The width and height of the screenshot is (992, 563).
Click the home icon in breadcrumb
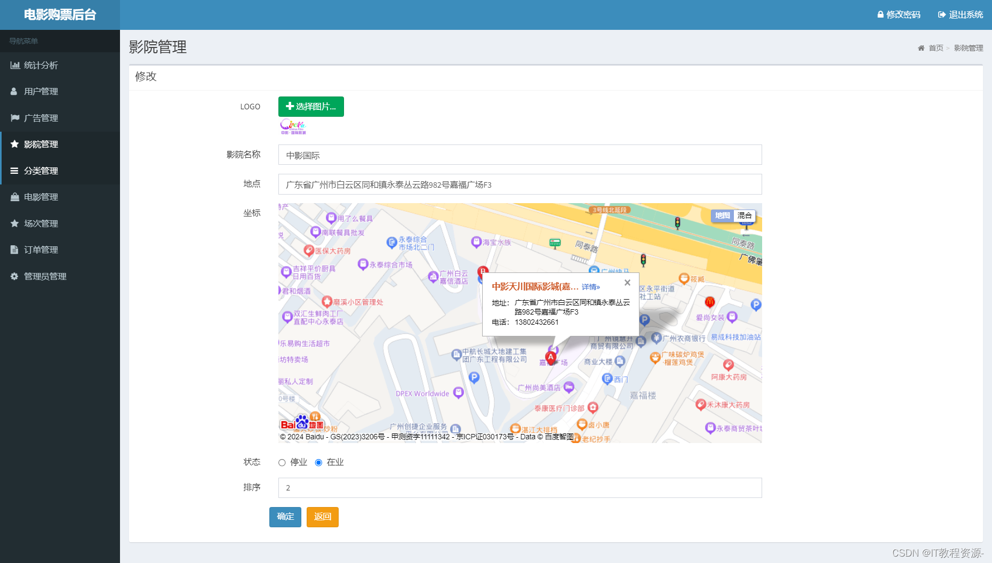pos(921,48)
